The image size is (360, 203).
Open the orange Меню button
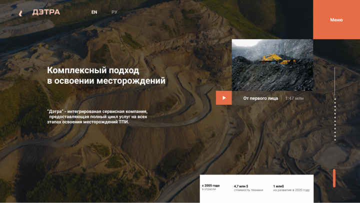coord(336,20)
